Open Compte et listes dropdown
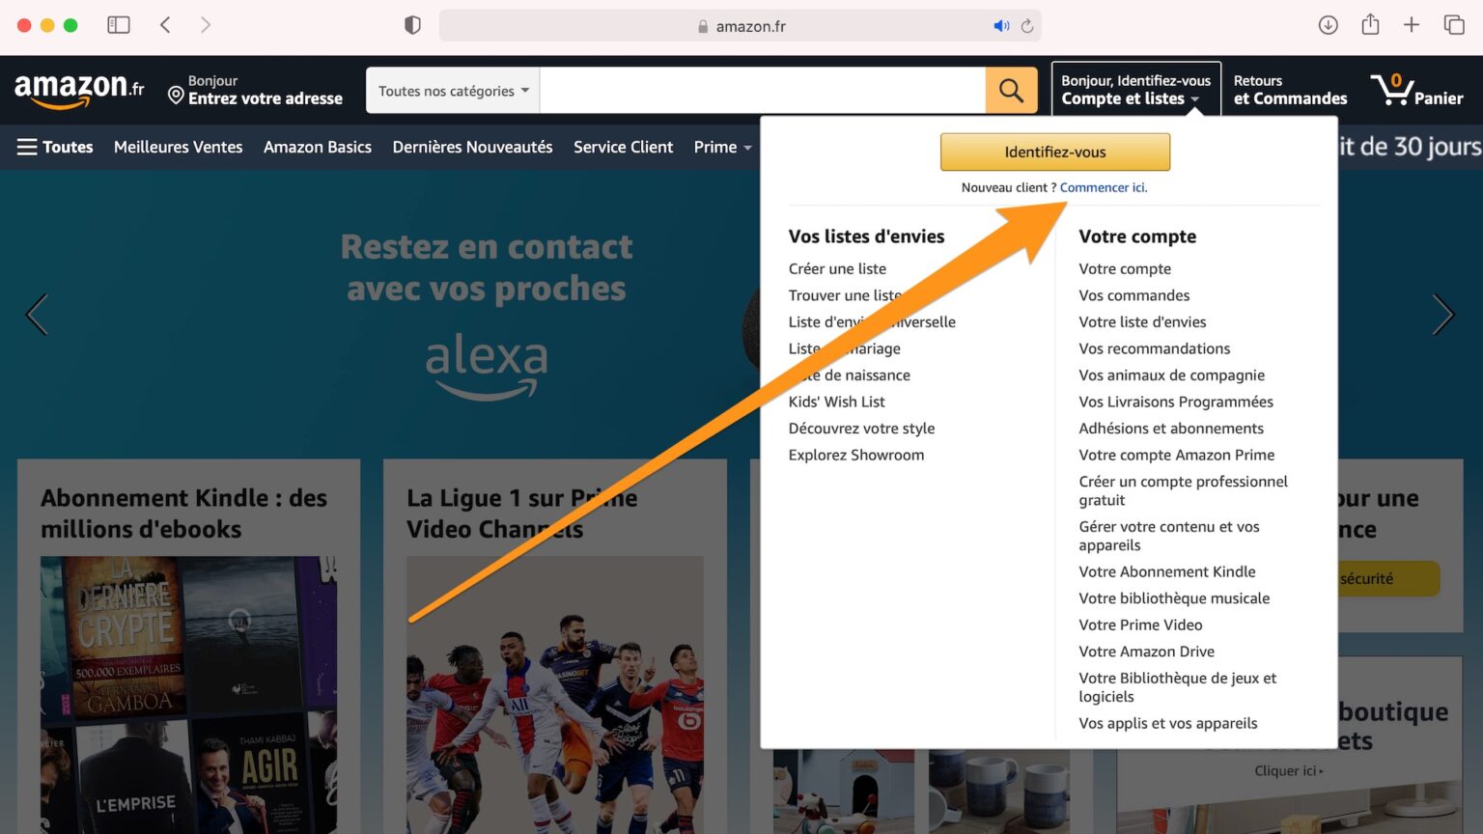This screenshot has height=834, width=1483. [1135, 90]
